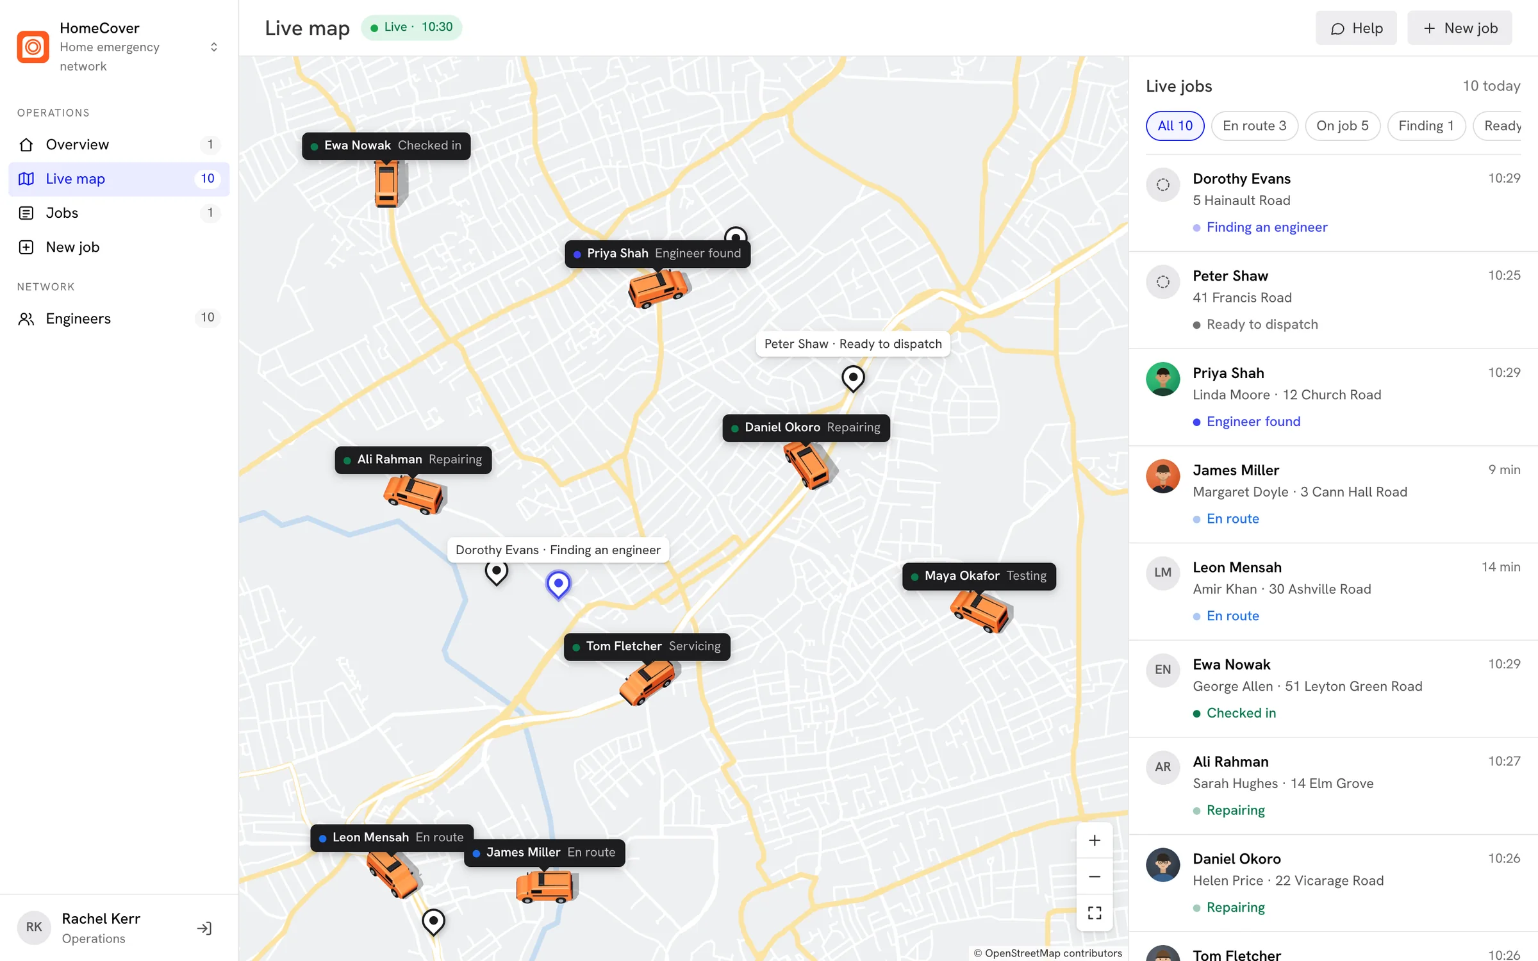
Task: Open Jobs in the sidebar
Action: click(x=119, y=213)
